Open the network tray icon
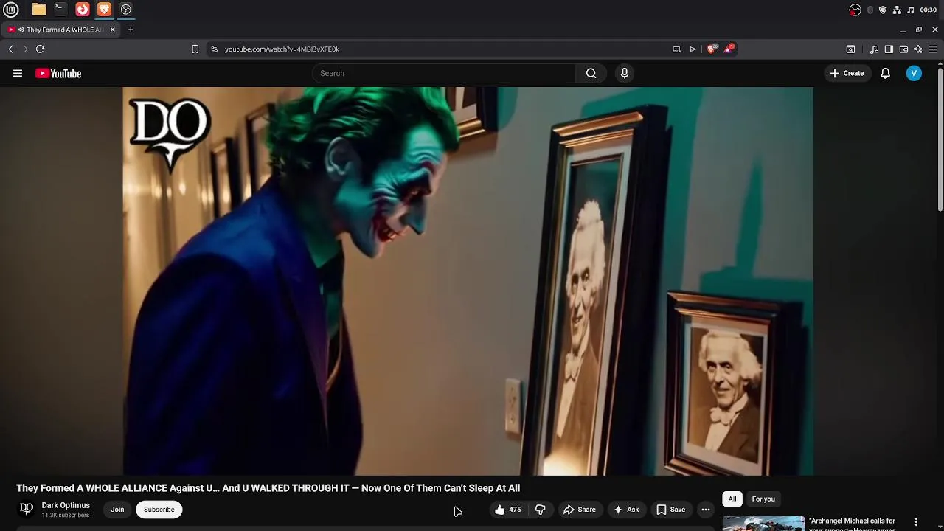Viewport: 944px width, 531px height. pyautogui.click(x=897, y=10)
